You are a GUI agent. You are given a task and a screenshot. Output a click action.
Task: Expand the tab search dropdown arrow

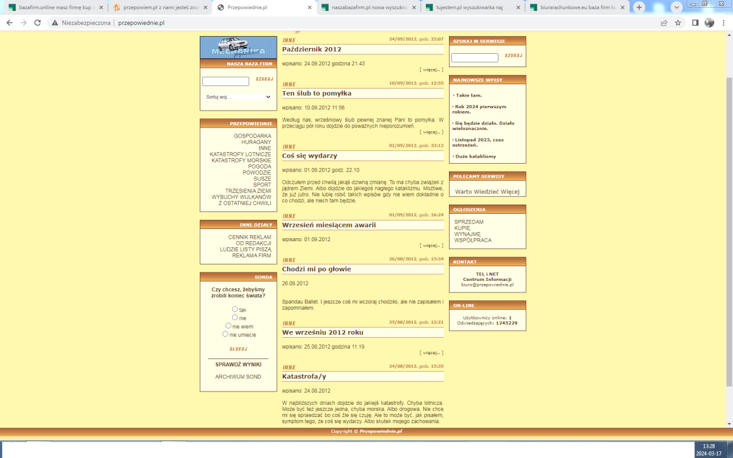[676, 7]
